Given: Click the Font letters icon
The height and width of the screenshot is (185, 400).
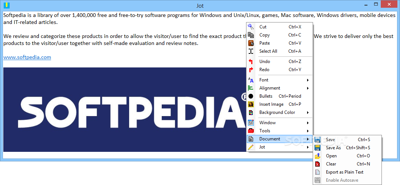Looking at the screenshot, I should coord(251,80).
